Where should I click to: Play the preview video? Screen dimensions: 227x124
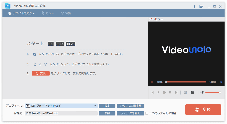pyautogui.click(x=158, y=92)
